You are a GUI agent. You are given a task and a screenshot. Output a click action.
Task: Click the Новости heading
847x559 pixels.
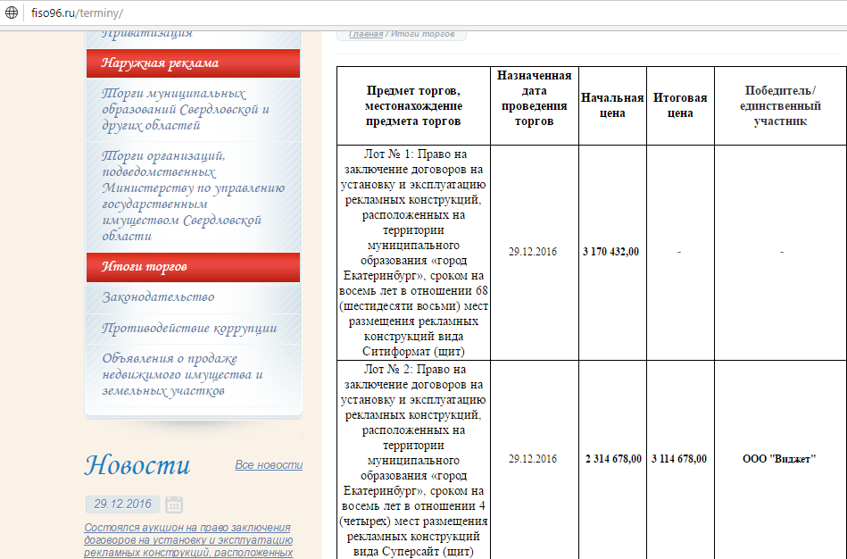pos(137,465)
